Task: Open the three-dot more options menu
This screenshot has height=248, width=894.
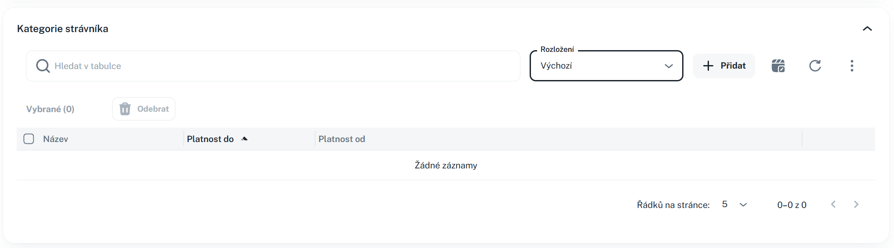Action: [852, 66]
